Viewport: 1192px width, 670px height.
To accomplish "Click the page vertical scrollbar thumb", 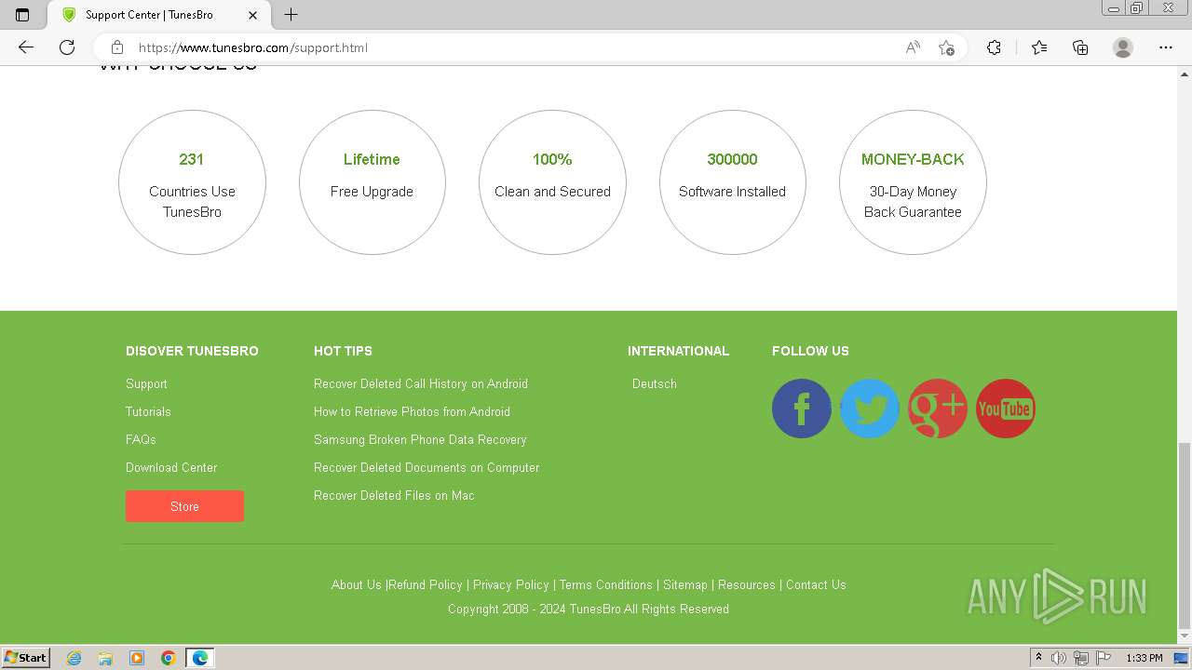I will pyautogui.click(x=1185, y=536).
